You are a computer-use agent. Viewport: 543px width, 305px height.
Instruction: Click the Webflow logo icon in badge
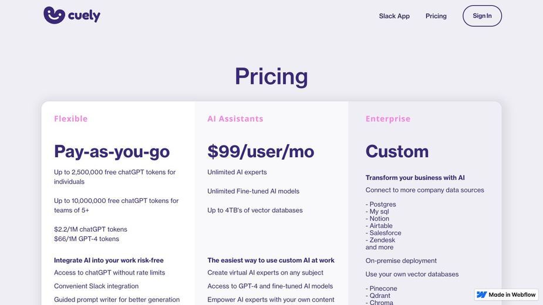482,294
